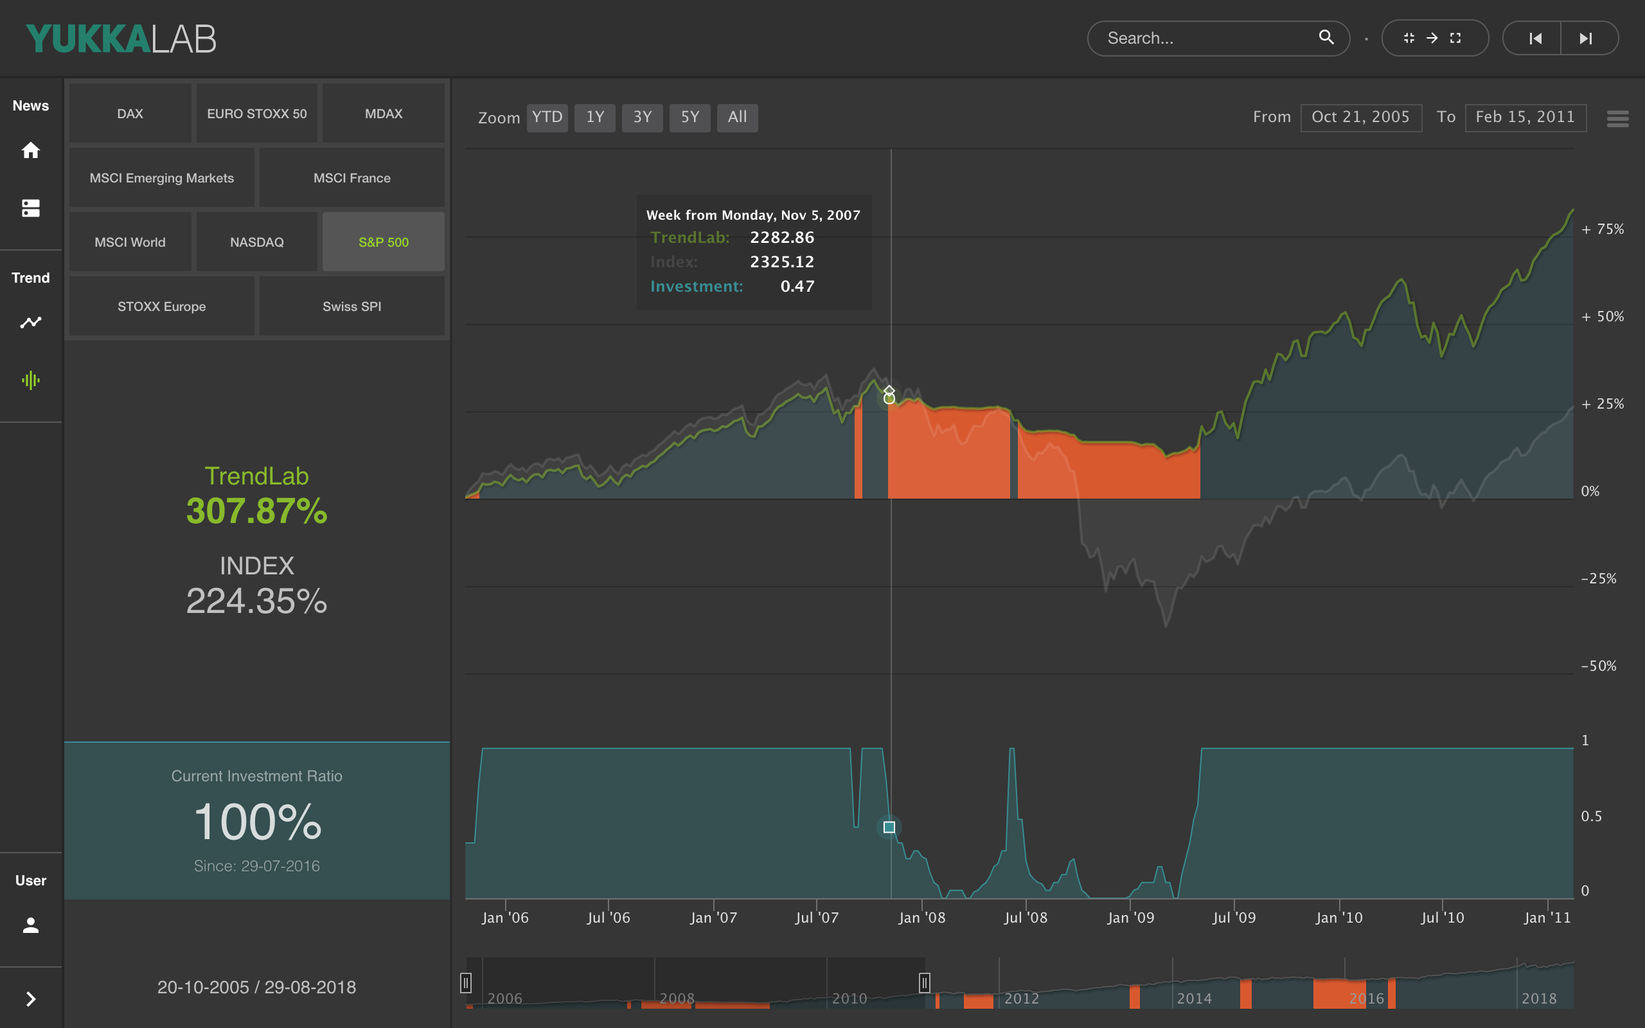1645x1028 pixels.
Task: Set zoom to 3Y
Action: 643,118
